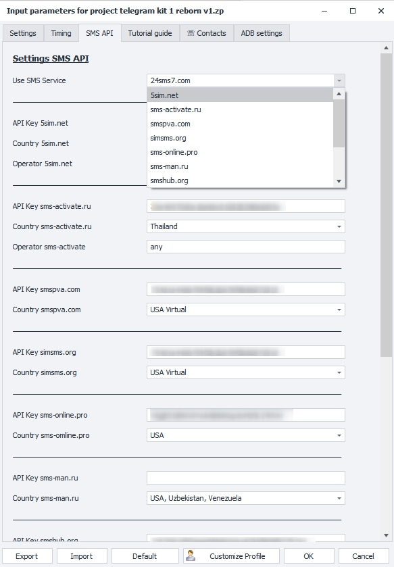Open the Contacts tab with phone icon

pyautogui.click(x=207, y=33)
